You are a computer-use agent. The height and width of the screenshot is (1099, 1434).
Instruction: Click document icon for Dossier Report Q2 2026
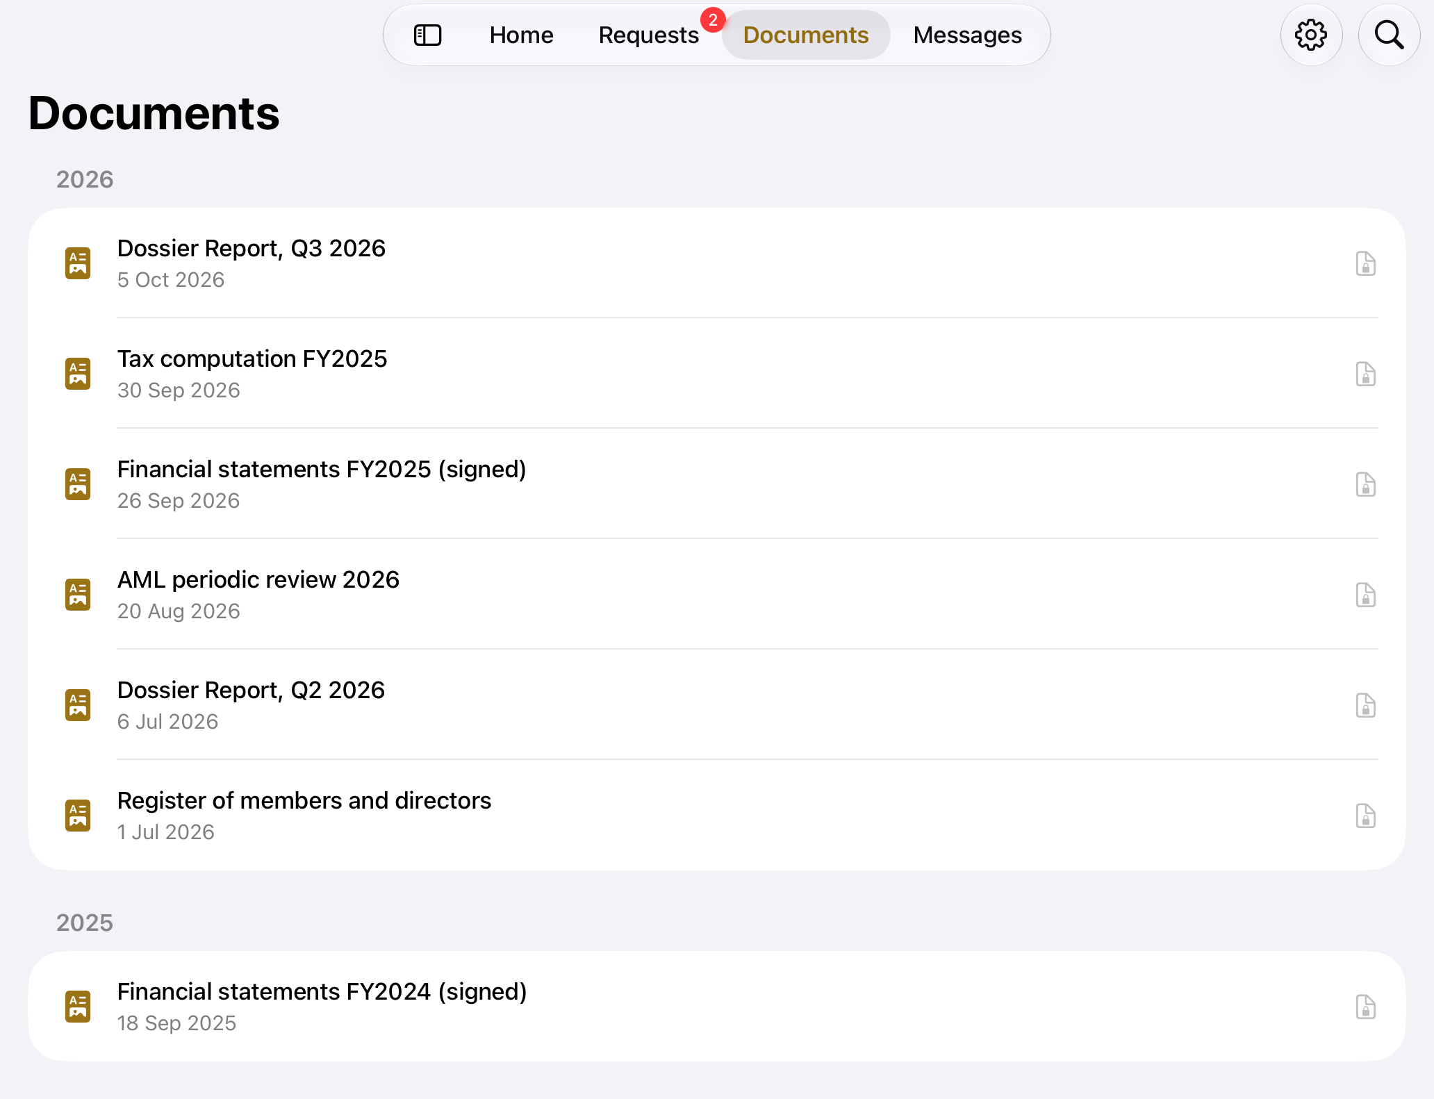pos(78,705)
